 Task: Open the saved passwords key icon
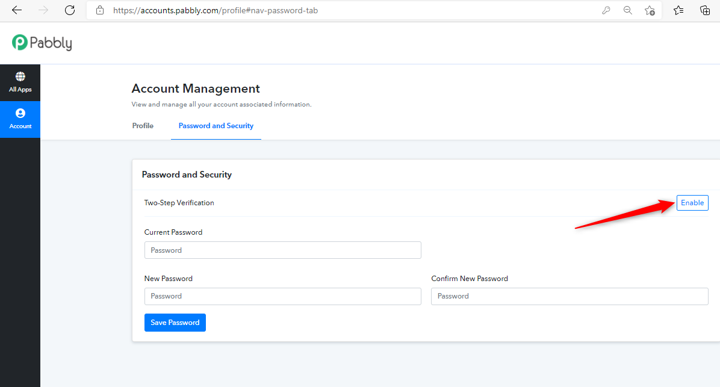606,10
